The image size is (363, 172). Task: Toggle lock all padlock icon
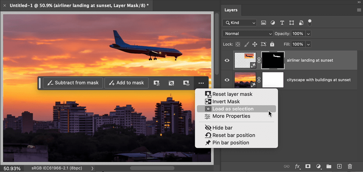point(272,44)
